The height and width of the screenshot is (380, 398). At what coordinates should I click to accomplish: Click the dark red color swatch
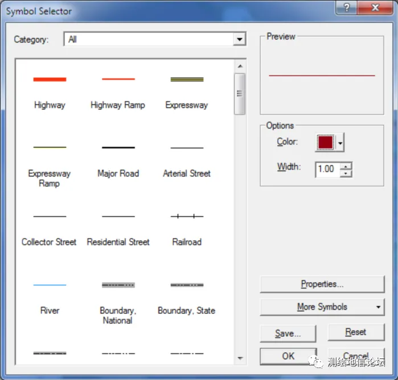(x=326, y=142)
